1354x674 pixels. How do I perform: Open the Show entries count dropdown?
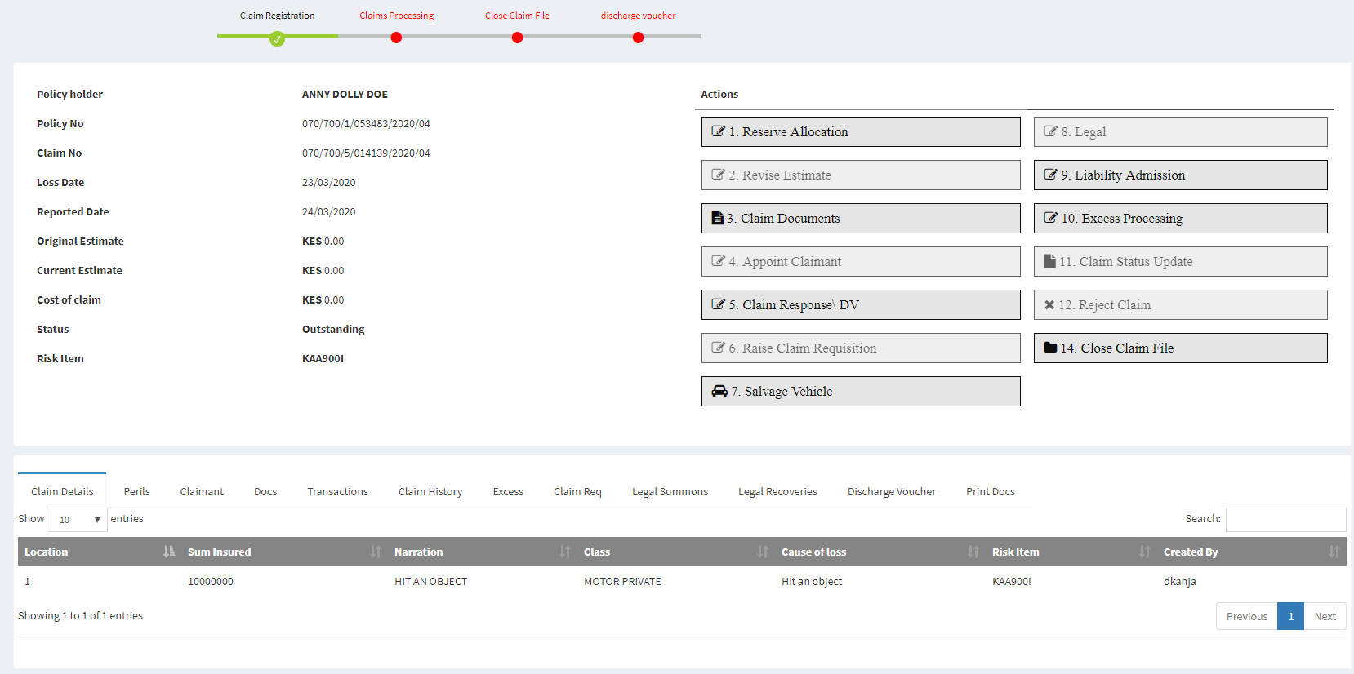77,520
